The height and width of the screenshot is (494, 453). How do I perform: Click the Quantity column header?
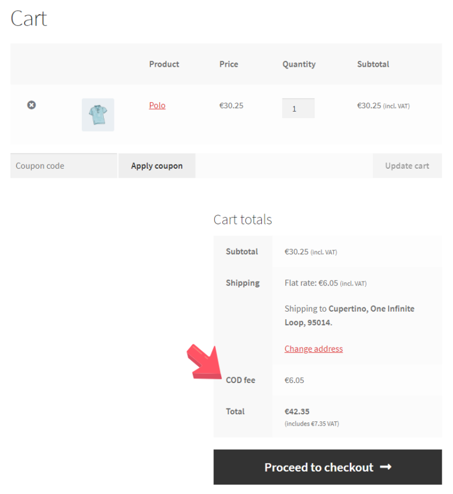[x=298, y=64]
